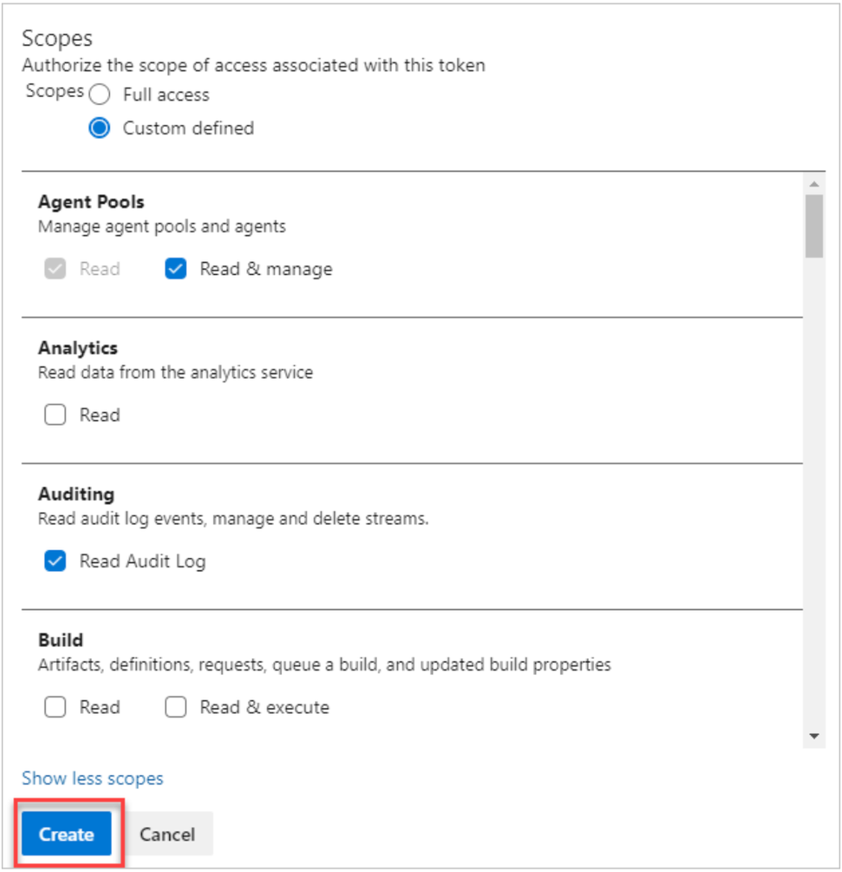Click the Manage agent pools description text
This screenshot has width=842, height=872.
(x=162, y=227)
